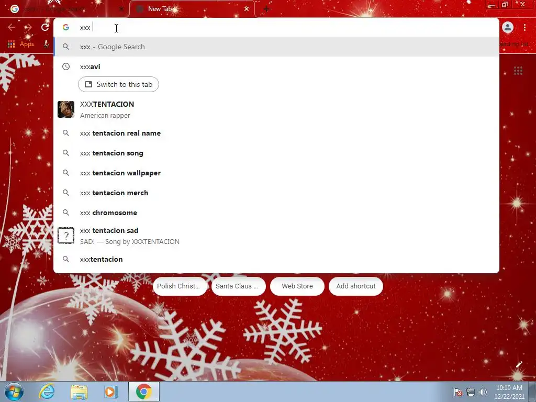Choose 'xxx chromosome' suggestion
The height and width of the screenshot is (402, 536).
coord(276,213)
